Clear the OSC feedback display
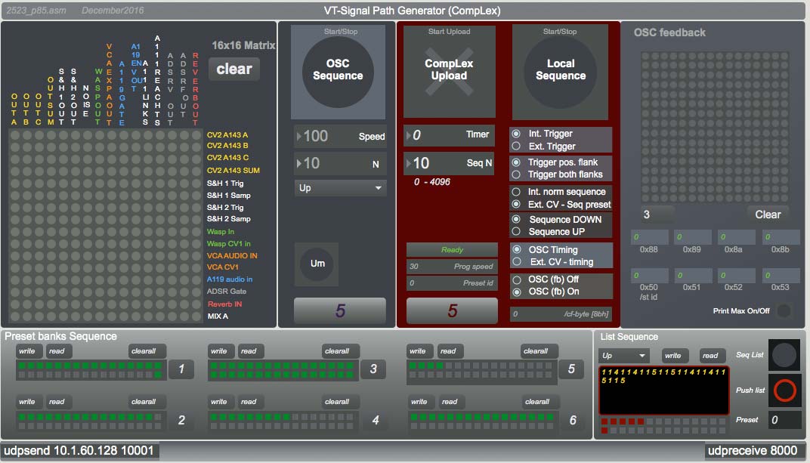810x463 pixels. 768,214
